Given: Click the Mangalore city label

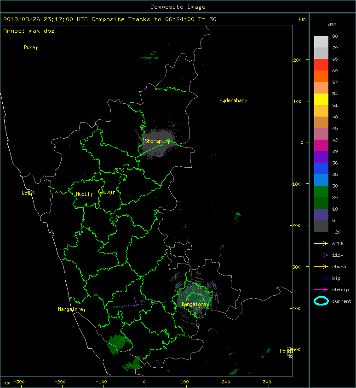Looking at the screenshot, I should [x=72, y=309].
